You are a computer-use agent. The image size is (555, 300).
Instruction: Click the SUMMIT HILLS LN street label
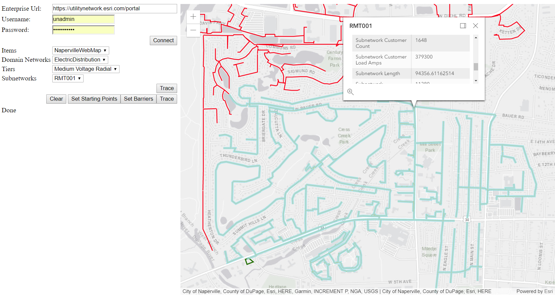tap(249, 225)
